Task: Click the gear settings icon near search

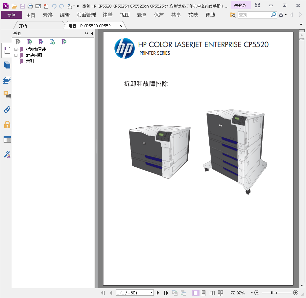Action: 281,15
